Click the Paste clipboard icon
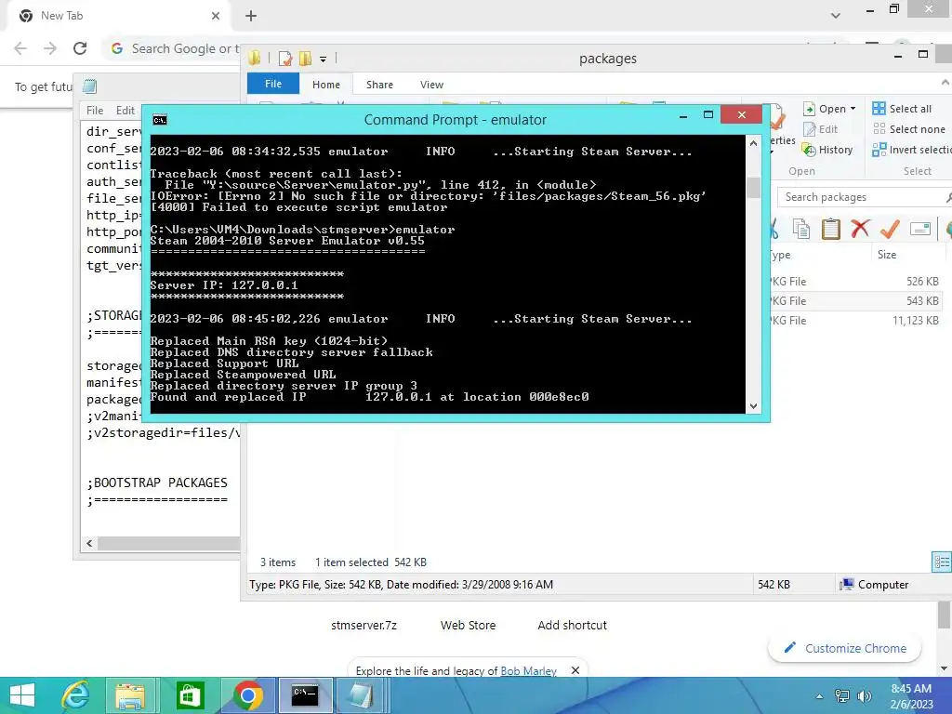Screen dimensions: 952x714 (x=830, y=229)
